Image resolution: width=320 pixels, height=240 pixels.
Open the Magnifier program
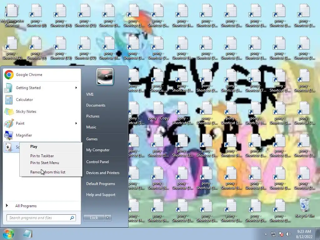pyautogui.click(x=42, y=135)
